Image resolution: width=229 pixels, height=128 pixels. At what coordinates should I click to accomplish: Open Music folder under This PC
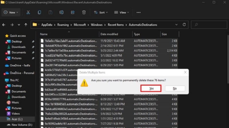coord(15,103)
